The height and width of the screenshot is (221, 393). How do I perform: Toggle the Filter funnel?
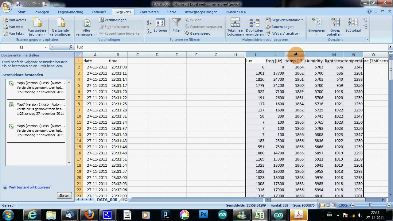[x=177, y=25]
